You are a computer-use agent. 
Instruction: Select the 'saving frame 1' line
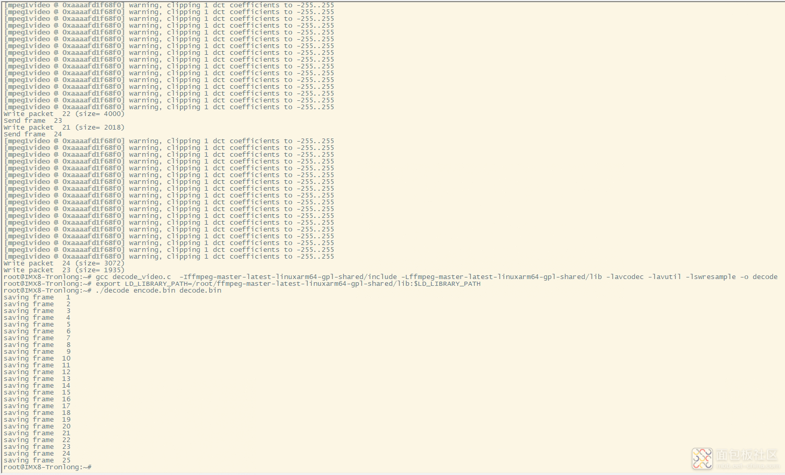pyautogui.click(x=37, y=297)
